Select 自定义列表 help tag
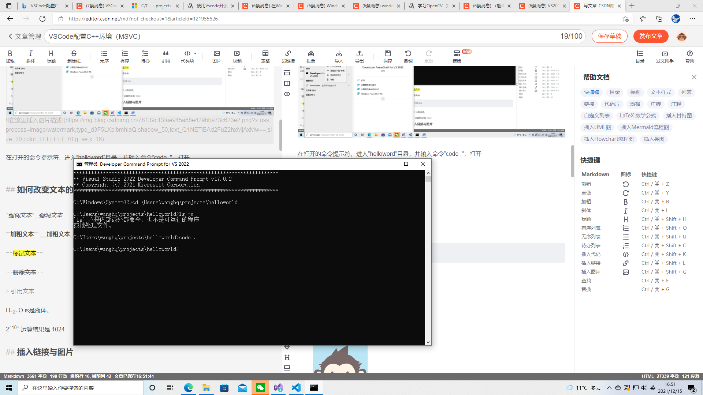The image size is (703, 395). coord(597,116)
